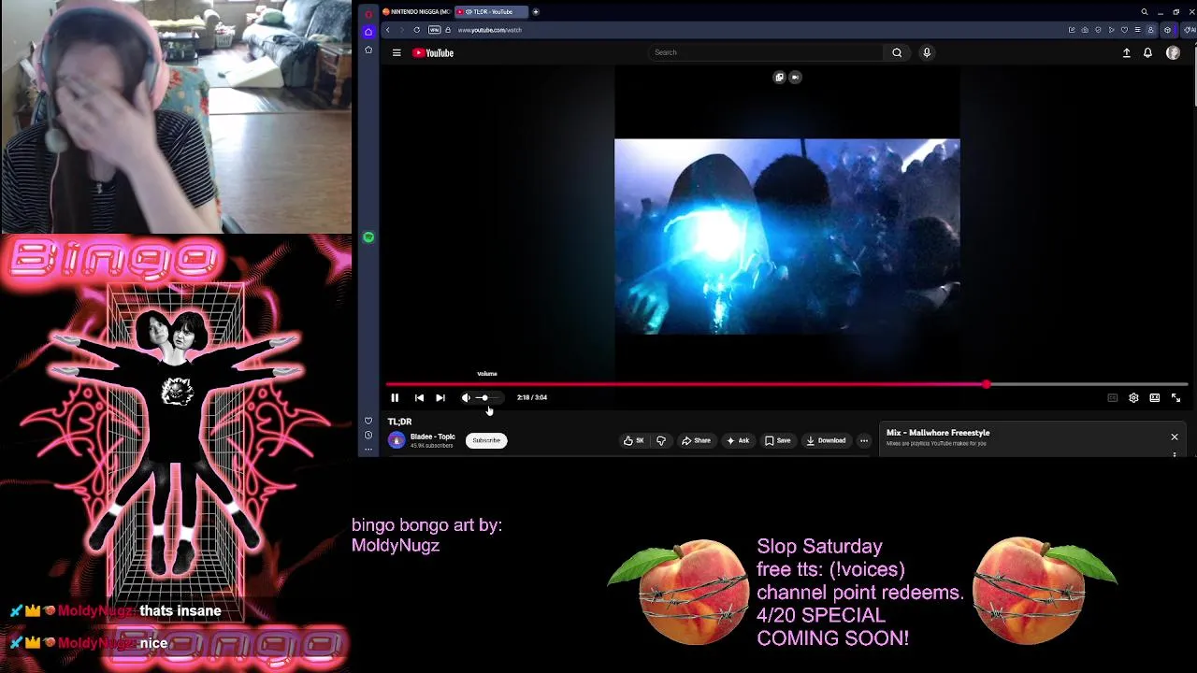Click the video frame to pause

(786, 236)
